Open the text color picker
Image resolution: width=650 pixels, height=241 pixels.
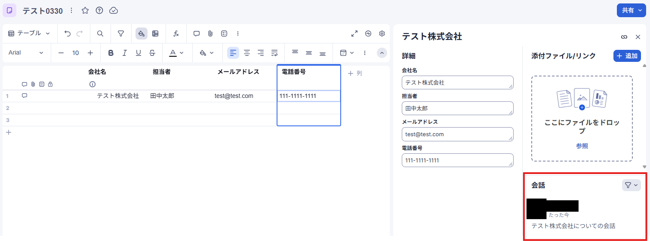pos(176,53)
